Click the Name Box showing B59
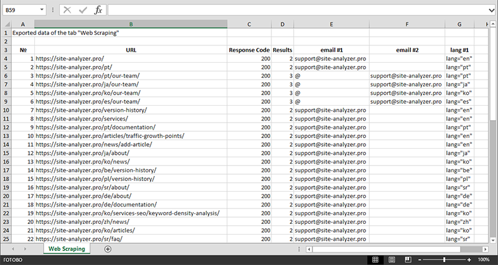The height and width of the screenshot is (265, 498). coord(21,10)
